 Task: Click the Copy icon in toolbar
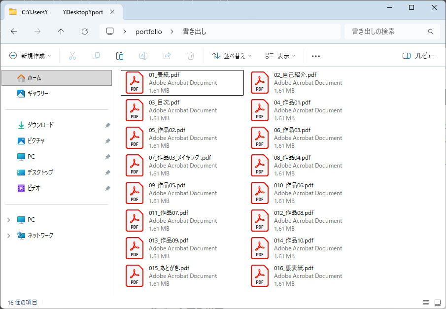[x=96, y=56]
